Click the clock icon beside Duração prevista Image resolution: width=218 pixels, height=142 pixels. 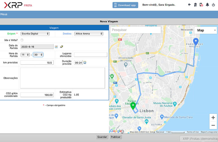85,63
